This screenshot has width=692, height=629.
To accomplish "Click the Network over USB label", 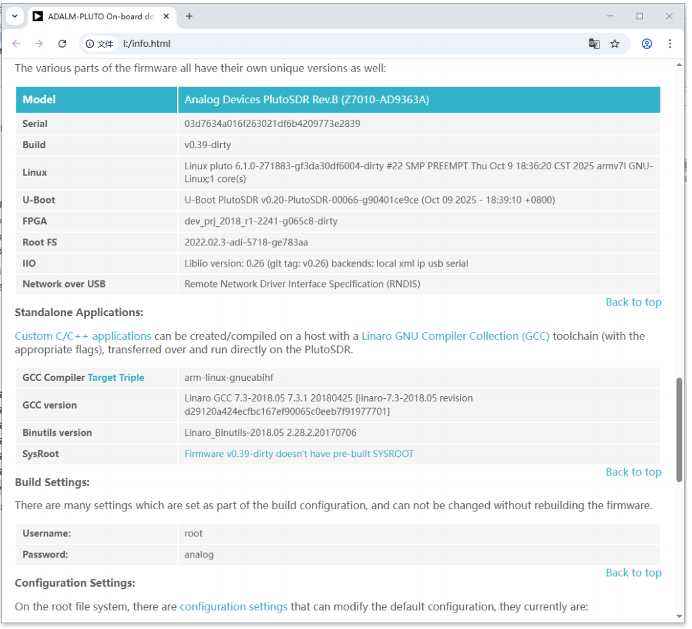I will pos(64,284).
